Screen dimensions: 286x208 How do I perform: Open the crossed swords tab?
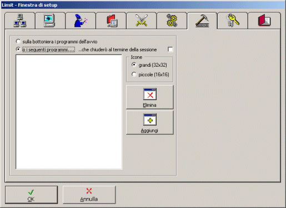[142, 21]
